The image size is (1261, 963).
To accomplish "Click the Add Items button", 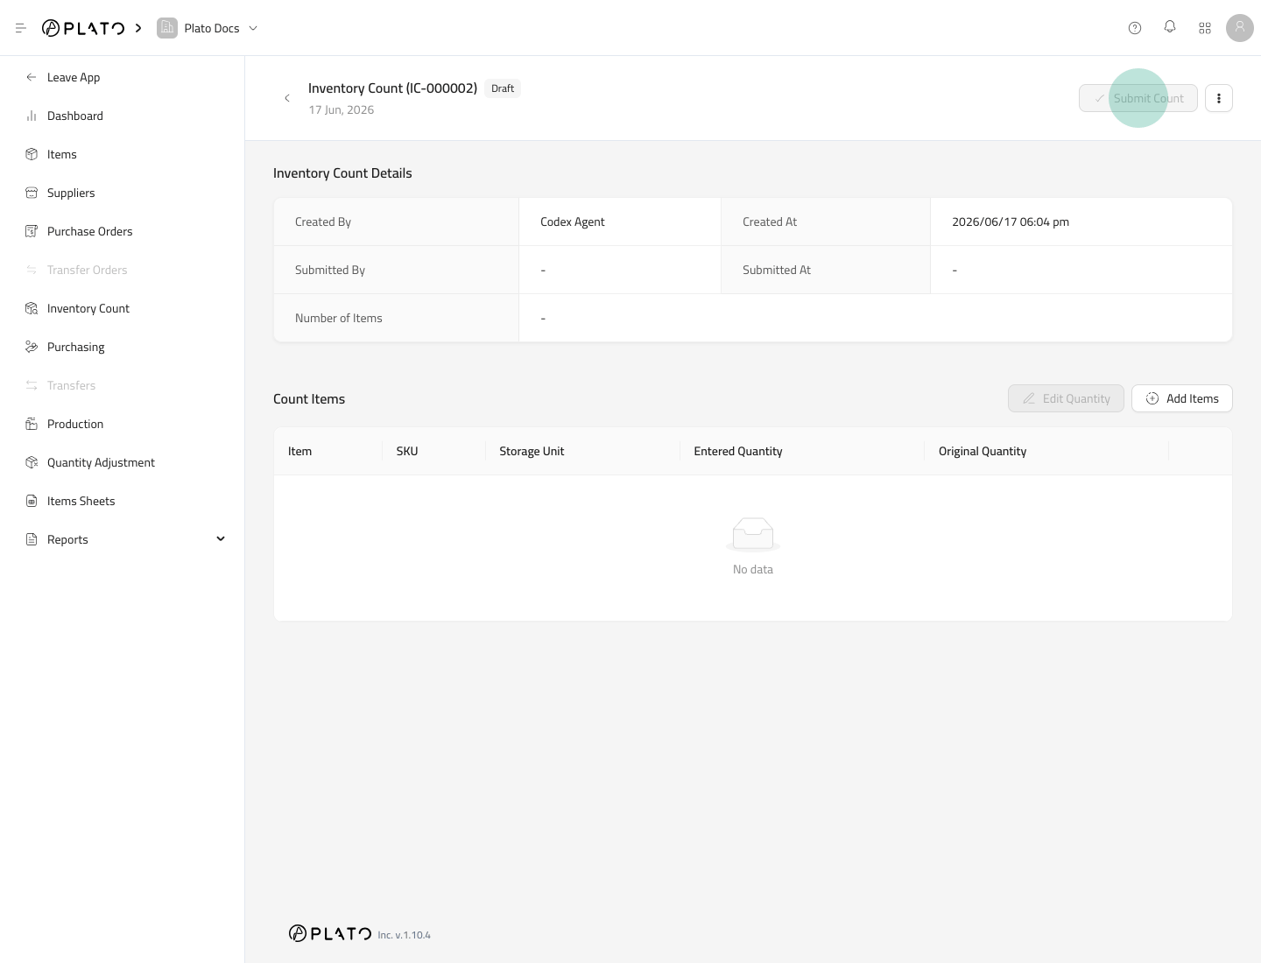I will click(x=1182, y=398).
